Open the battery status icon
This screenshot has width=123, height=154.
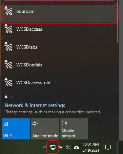61,147
